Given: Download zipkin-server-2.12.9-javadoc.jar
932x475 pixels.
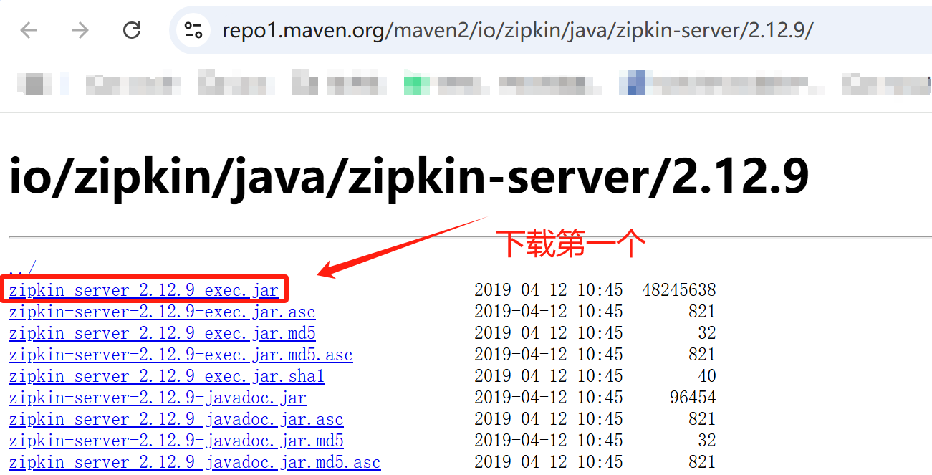Looking at the screenshot, I should [158, 398].
